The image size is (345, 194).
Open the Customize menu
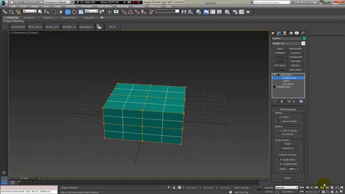(x=139, y=6)
